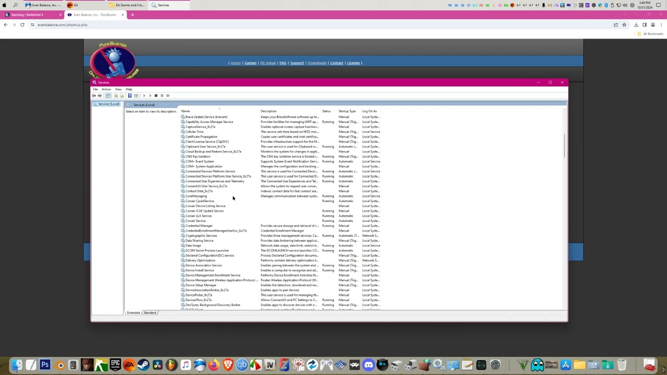The height and width of the screenshot is (375, 667).
Task: Click the Show/Hide Console Tree icon
Action: point(108,96)
